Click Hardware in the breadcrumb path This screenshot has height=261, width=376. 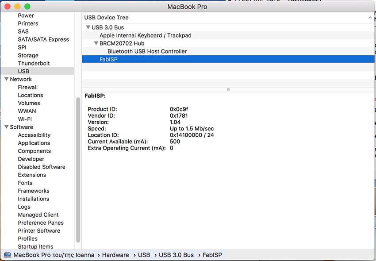click(115, 255)
